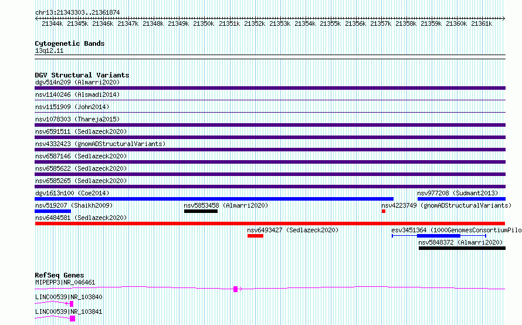Select the red nsv6493427 feature bar

255,236
